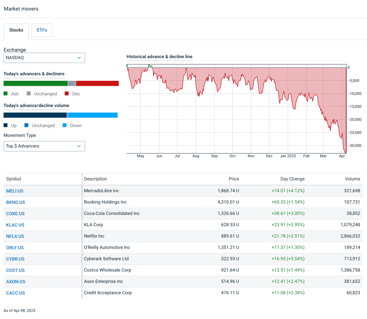
Task: Click O'Reilly Automotive Inc description cell
Action: pos(107,247)
